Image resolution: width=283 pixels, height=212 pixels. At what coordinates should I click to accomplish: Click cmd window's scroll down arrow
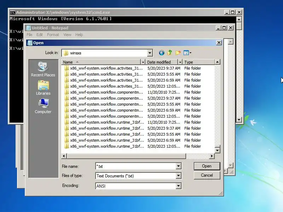click(x=239, y=119)
